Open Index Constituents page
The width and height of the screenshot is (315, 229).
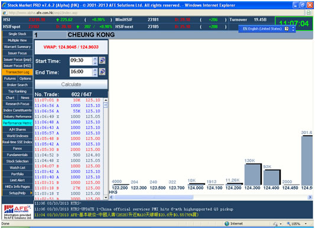(17, 110)
